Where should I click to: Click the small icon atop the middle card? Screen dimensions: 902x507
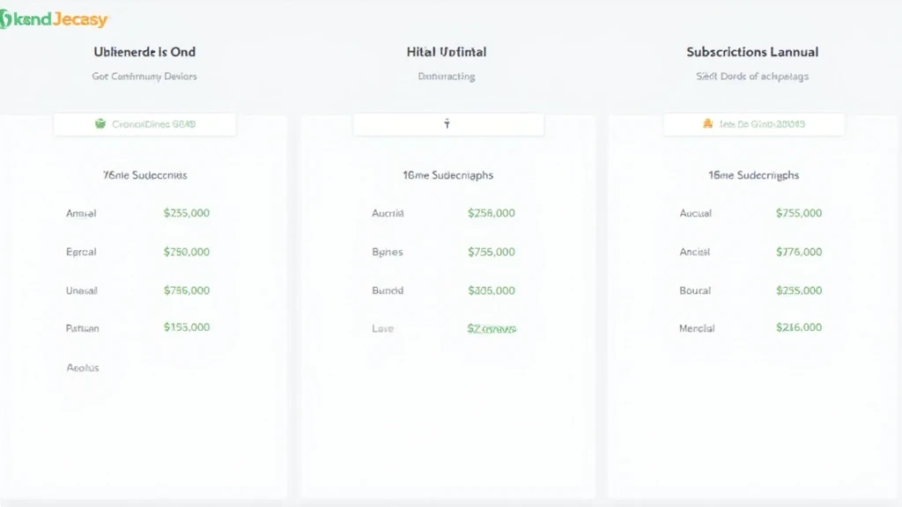tap(447, 124)
